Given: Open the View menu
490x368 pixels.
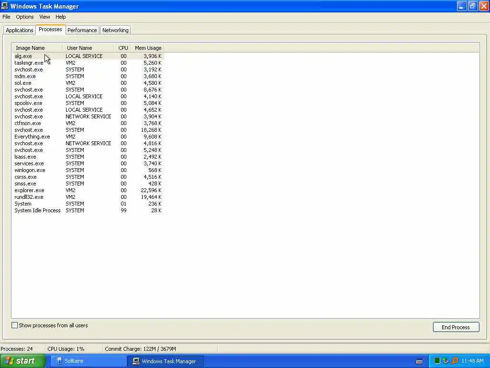Looking at the screenshot, I should point(45,17).
